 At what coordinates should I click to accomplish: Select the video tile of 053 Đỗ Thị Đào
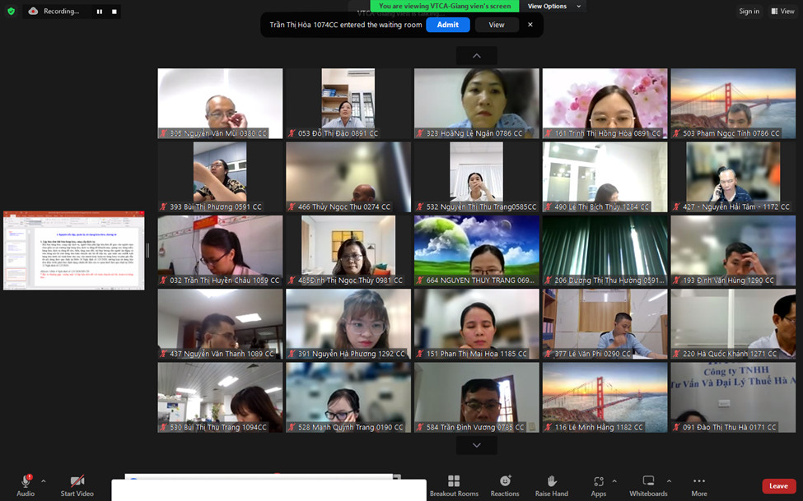coord(348,104)
